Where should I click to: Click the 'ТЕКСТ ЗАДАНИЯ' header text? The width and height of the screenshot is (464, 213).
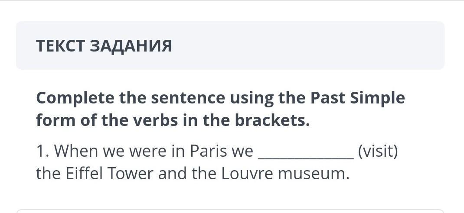[104, 45]
